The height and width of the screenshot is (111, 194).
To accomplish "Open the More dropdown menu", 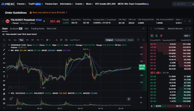I will pos(89,4).
